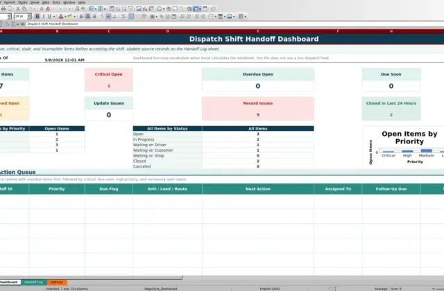This screenshot has height=291, width=444.
Task: Click the Sum sigma icon in formula bar
Action: tap(13, 24)
